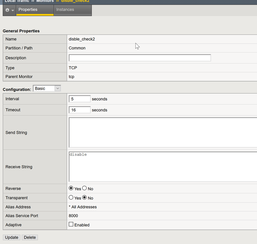The width and height of the screenshot is (257, 244).
Task: Navigate to Monitors breadcrumb link
Action: [x=45, y=1]
